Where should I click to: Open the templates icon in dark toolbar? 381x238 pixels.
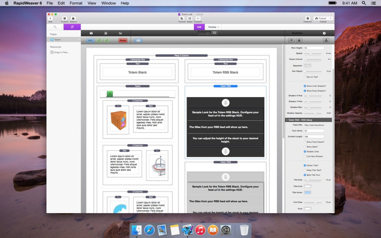coord(106,33)
